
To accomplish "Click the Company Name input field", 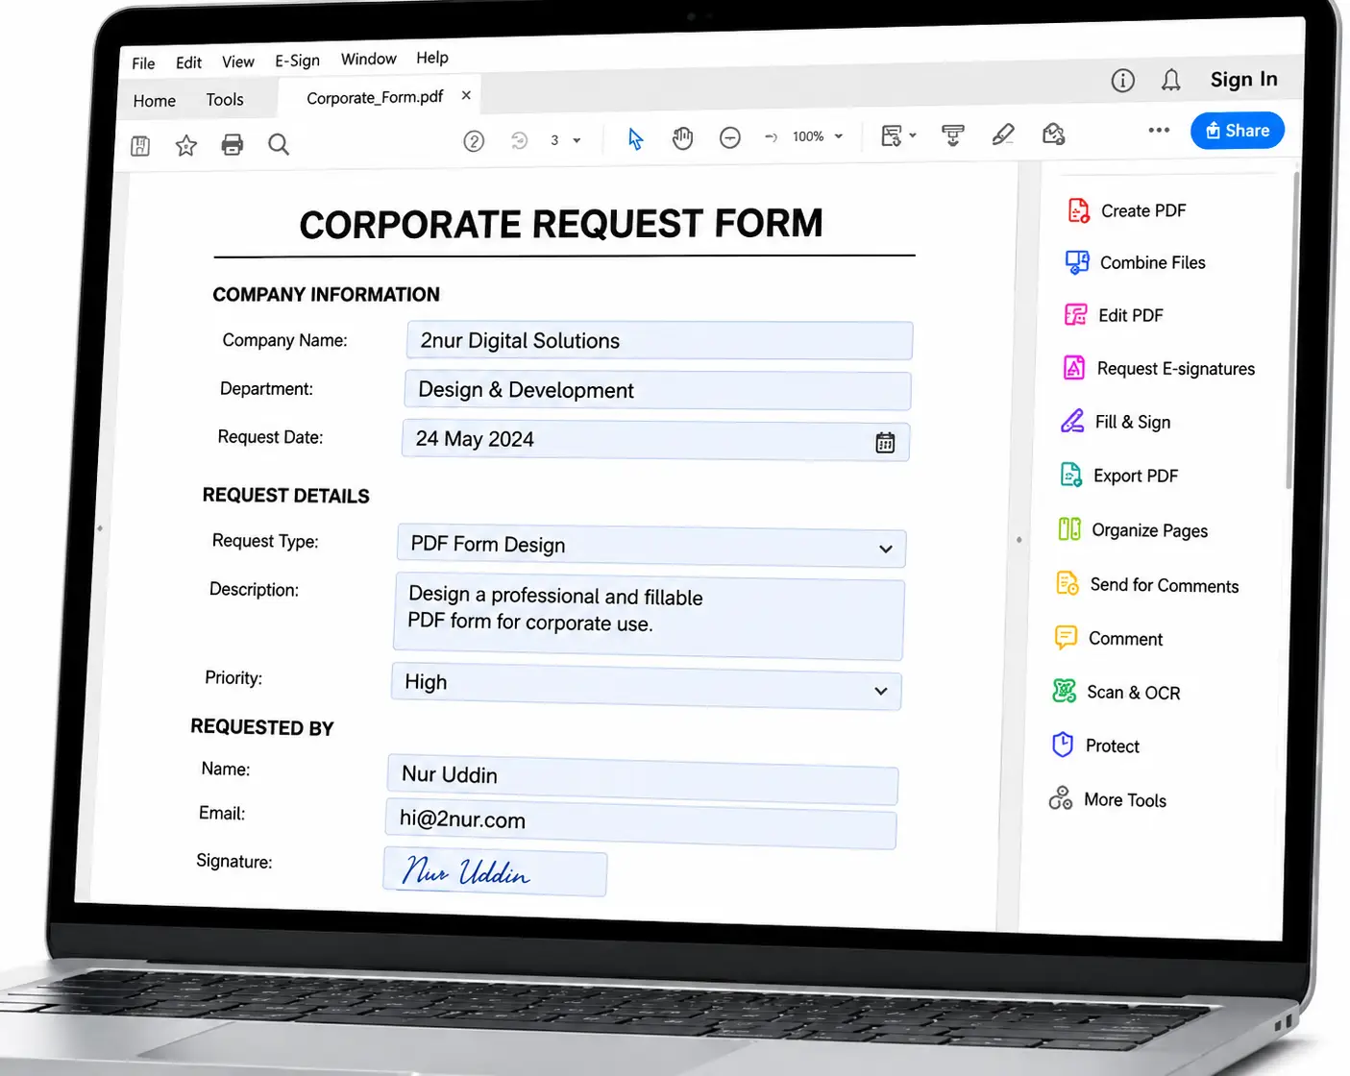I will click(x=659, y=341).
